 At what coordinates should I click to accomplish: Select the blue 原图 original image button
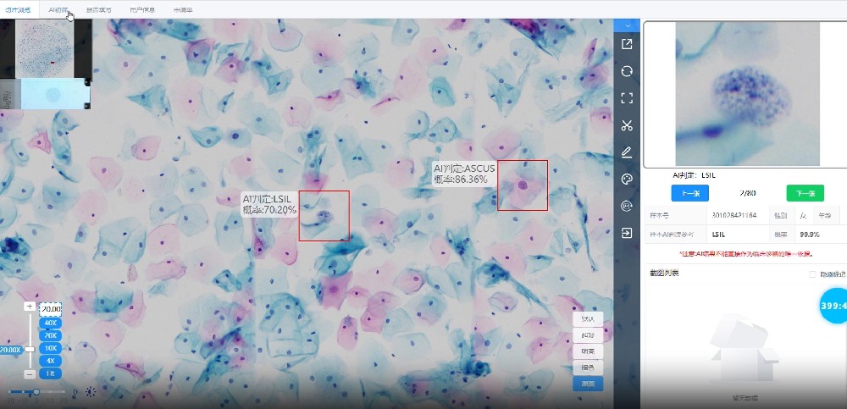tap(588, 384)
